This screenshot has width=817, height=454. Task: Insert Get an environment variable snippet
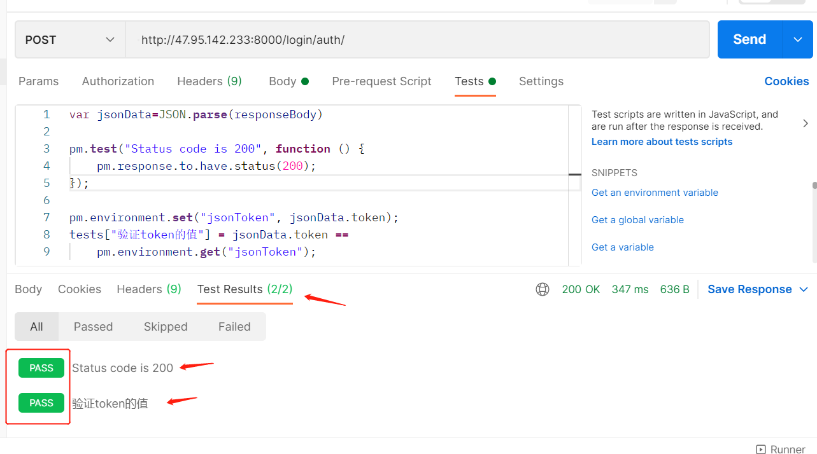tap(655, 193)
